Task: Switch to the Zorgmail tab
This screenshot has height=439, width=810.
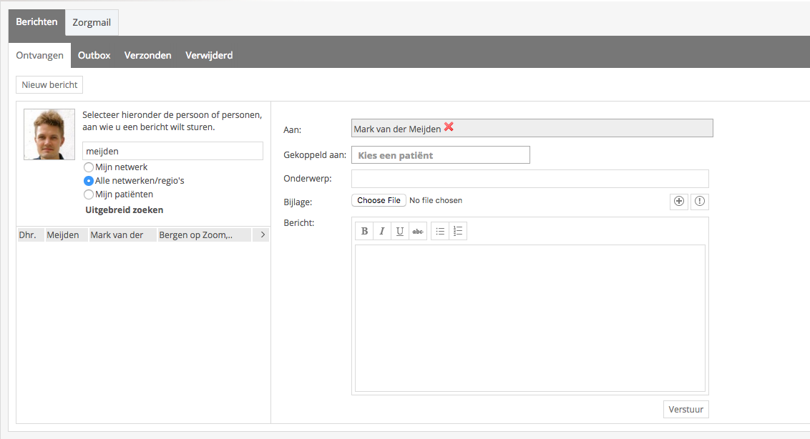Action: click(x=92, y=23)
